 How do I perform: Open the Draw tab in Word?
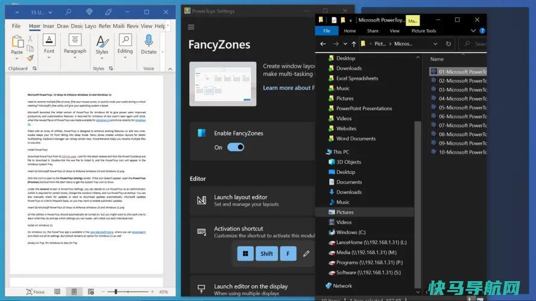pyautogui.click(x=63, y=26)
